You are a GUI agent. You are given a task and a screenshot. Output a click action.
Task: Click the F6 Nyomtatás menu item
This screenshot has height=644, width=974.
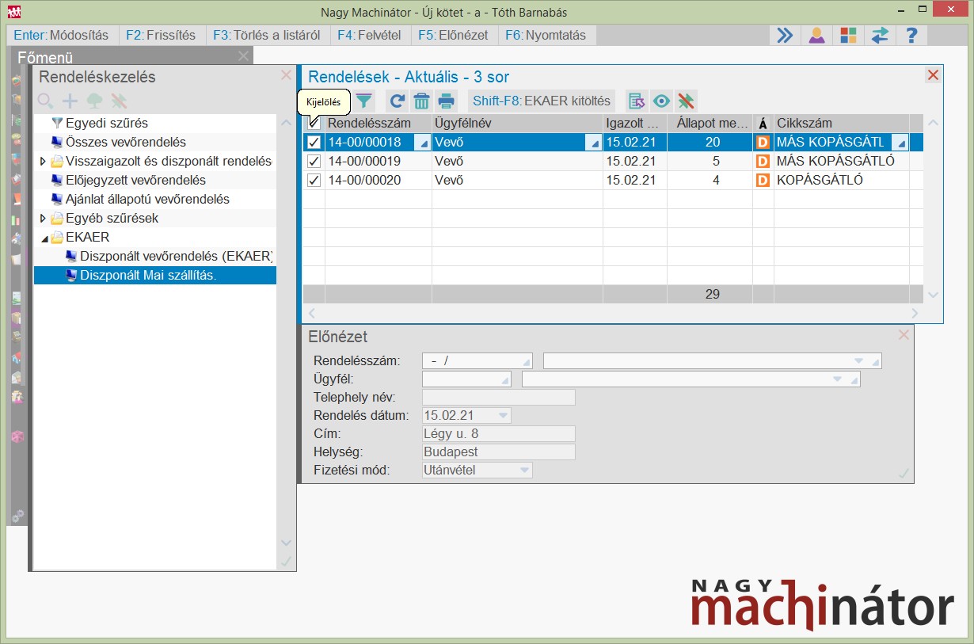546,36
